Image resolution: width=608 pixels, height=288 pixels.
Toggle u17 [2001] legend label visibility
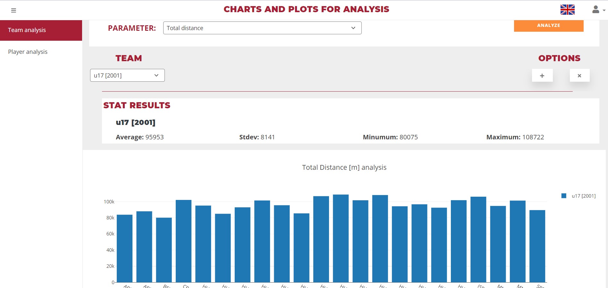click(x=584, y=196)
